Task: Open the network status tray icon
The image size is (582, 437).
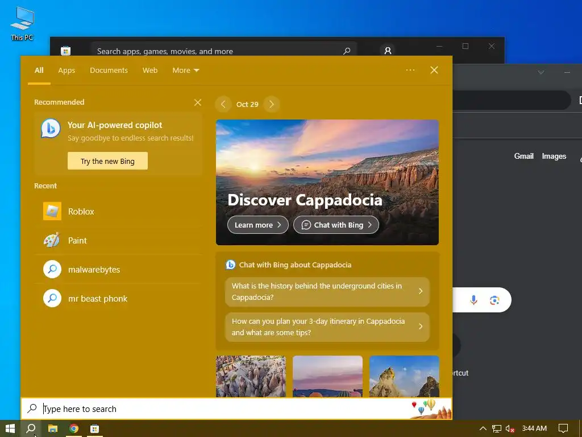Action: [496, 428]
